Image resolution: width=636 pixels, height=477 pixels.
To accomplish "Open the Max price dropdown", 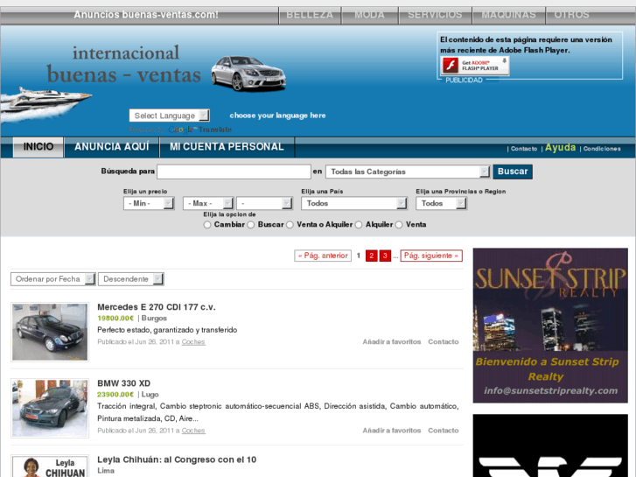I will coord(207,203).
